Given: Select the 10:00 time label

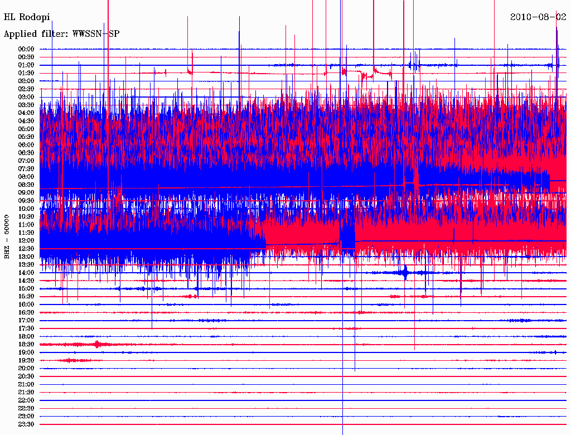Looking at the screenshot, I should coord(26,209).
